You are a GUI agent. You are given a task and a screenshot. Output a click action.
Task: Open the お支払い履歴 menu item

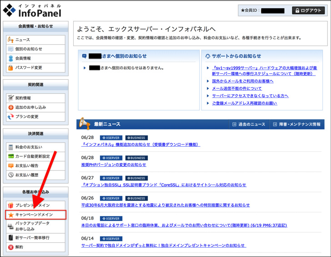point(35,175)
